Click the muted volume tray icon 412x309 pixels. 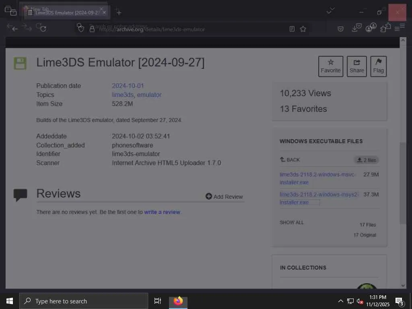[360, 301]
